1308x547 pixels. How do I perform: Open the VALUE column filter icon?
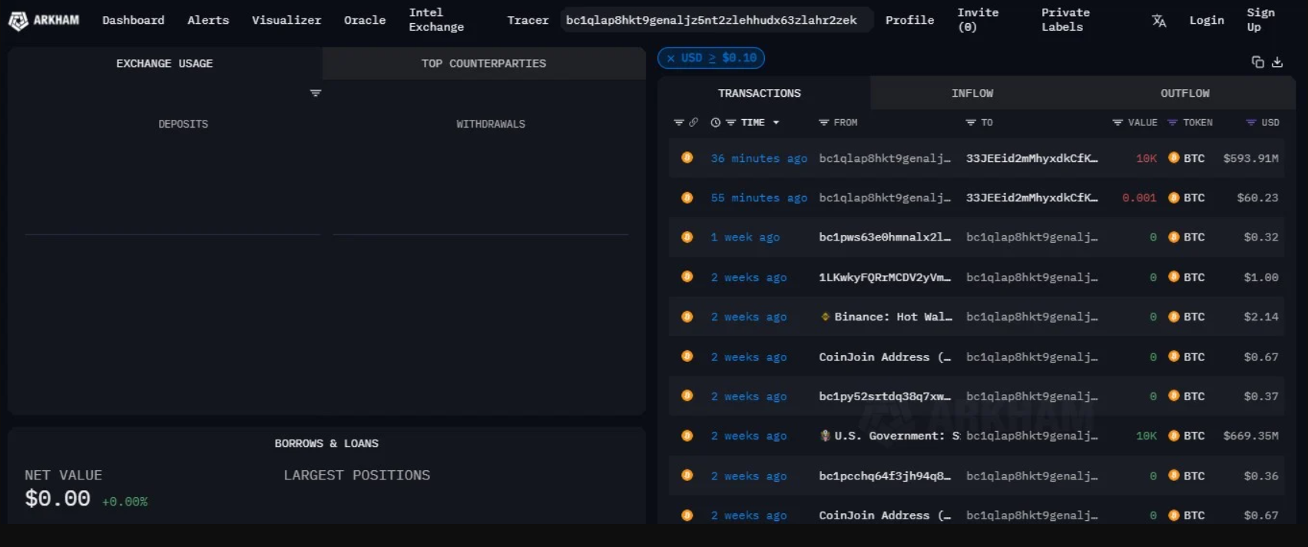click(x=1118, y=122)
